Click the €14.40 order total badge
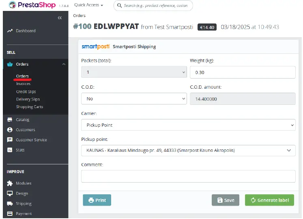The image size is (303, 219). pos(207,27)
